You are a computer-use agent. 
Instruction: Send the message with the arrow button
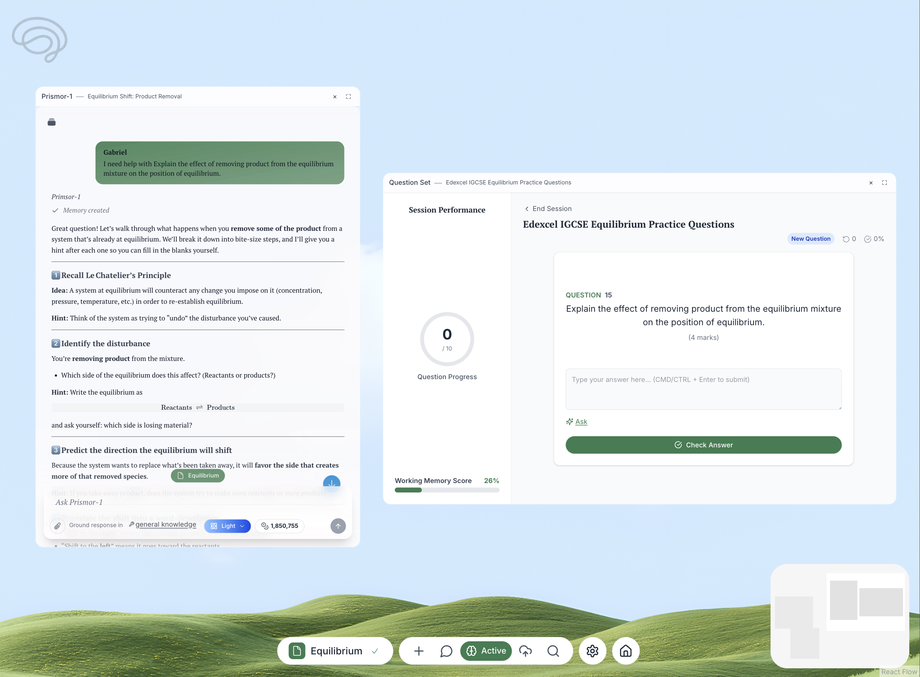click(338, 526)
